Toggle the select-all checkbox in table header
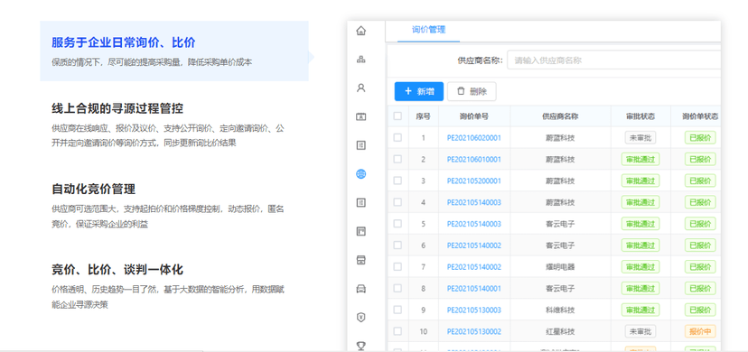 coord(397,116)
